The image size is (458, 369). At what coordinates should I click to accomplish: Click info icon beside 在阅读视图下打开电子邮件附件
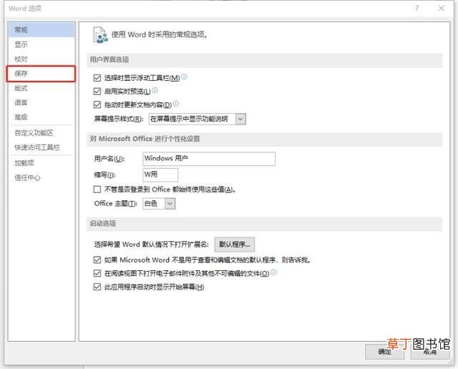tap(273, 272)
